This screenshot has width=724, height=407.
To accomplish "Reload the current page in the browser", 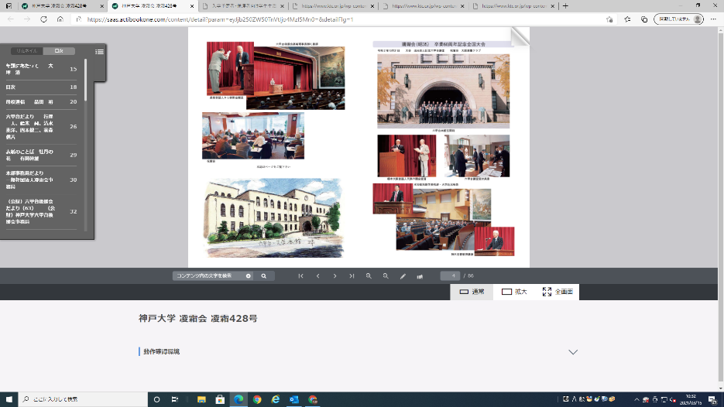I will click(x=43, y=19).
